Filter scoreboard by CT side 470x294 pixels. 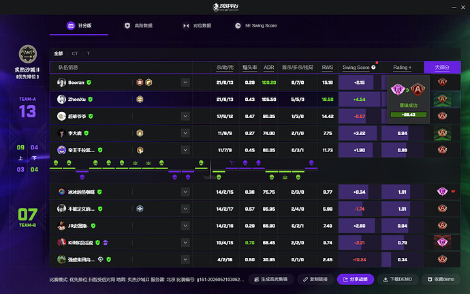(x=75, y=53)
